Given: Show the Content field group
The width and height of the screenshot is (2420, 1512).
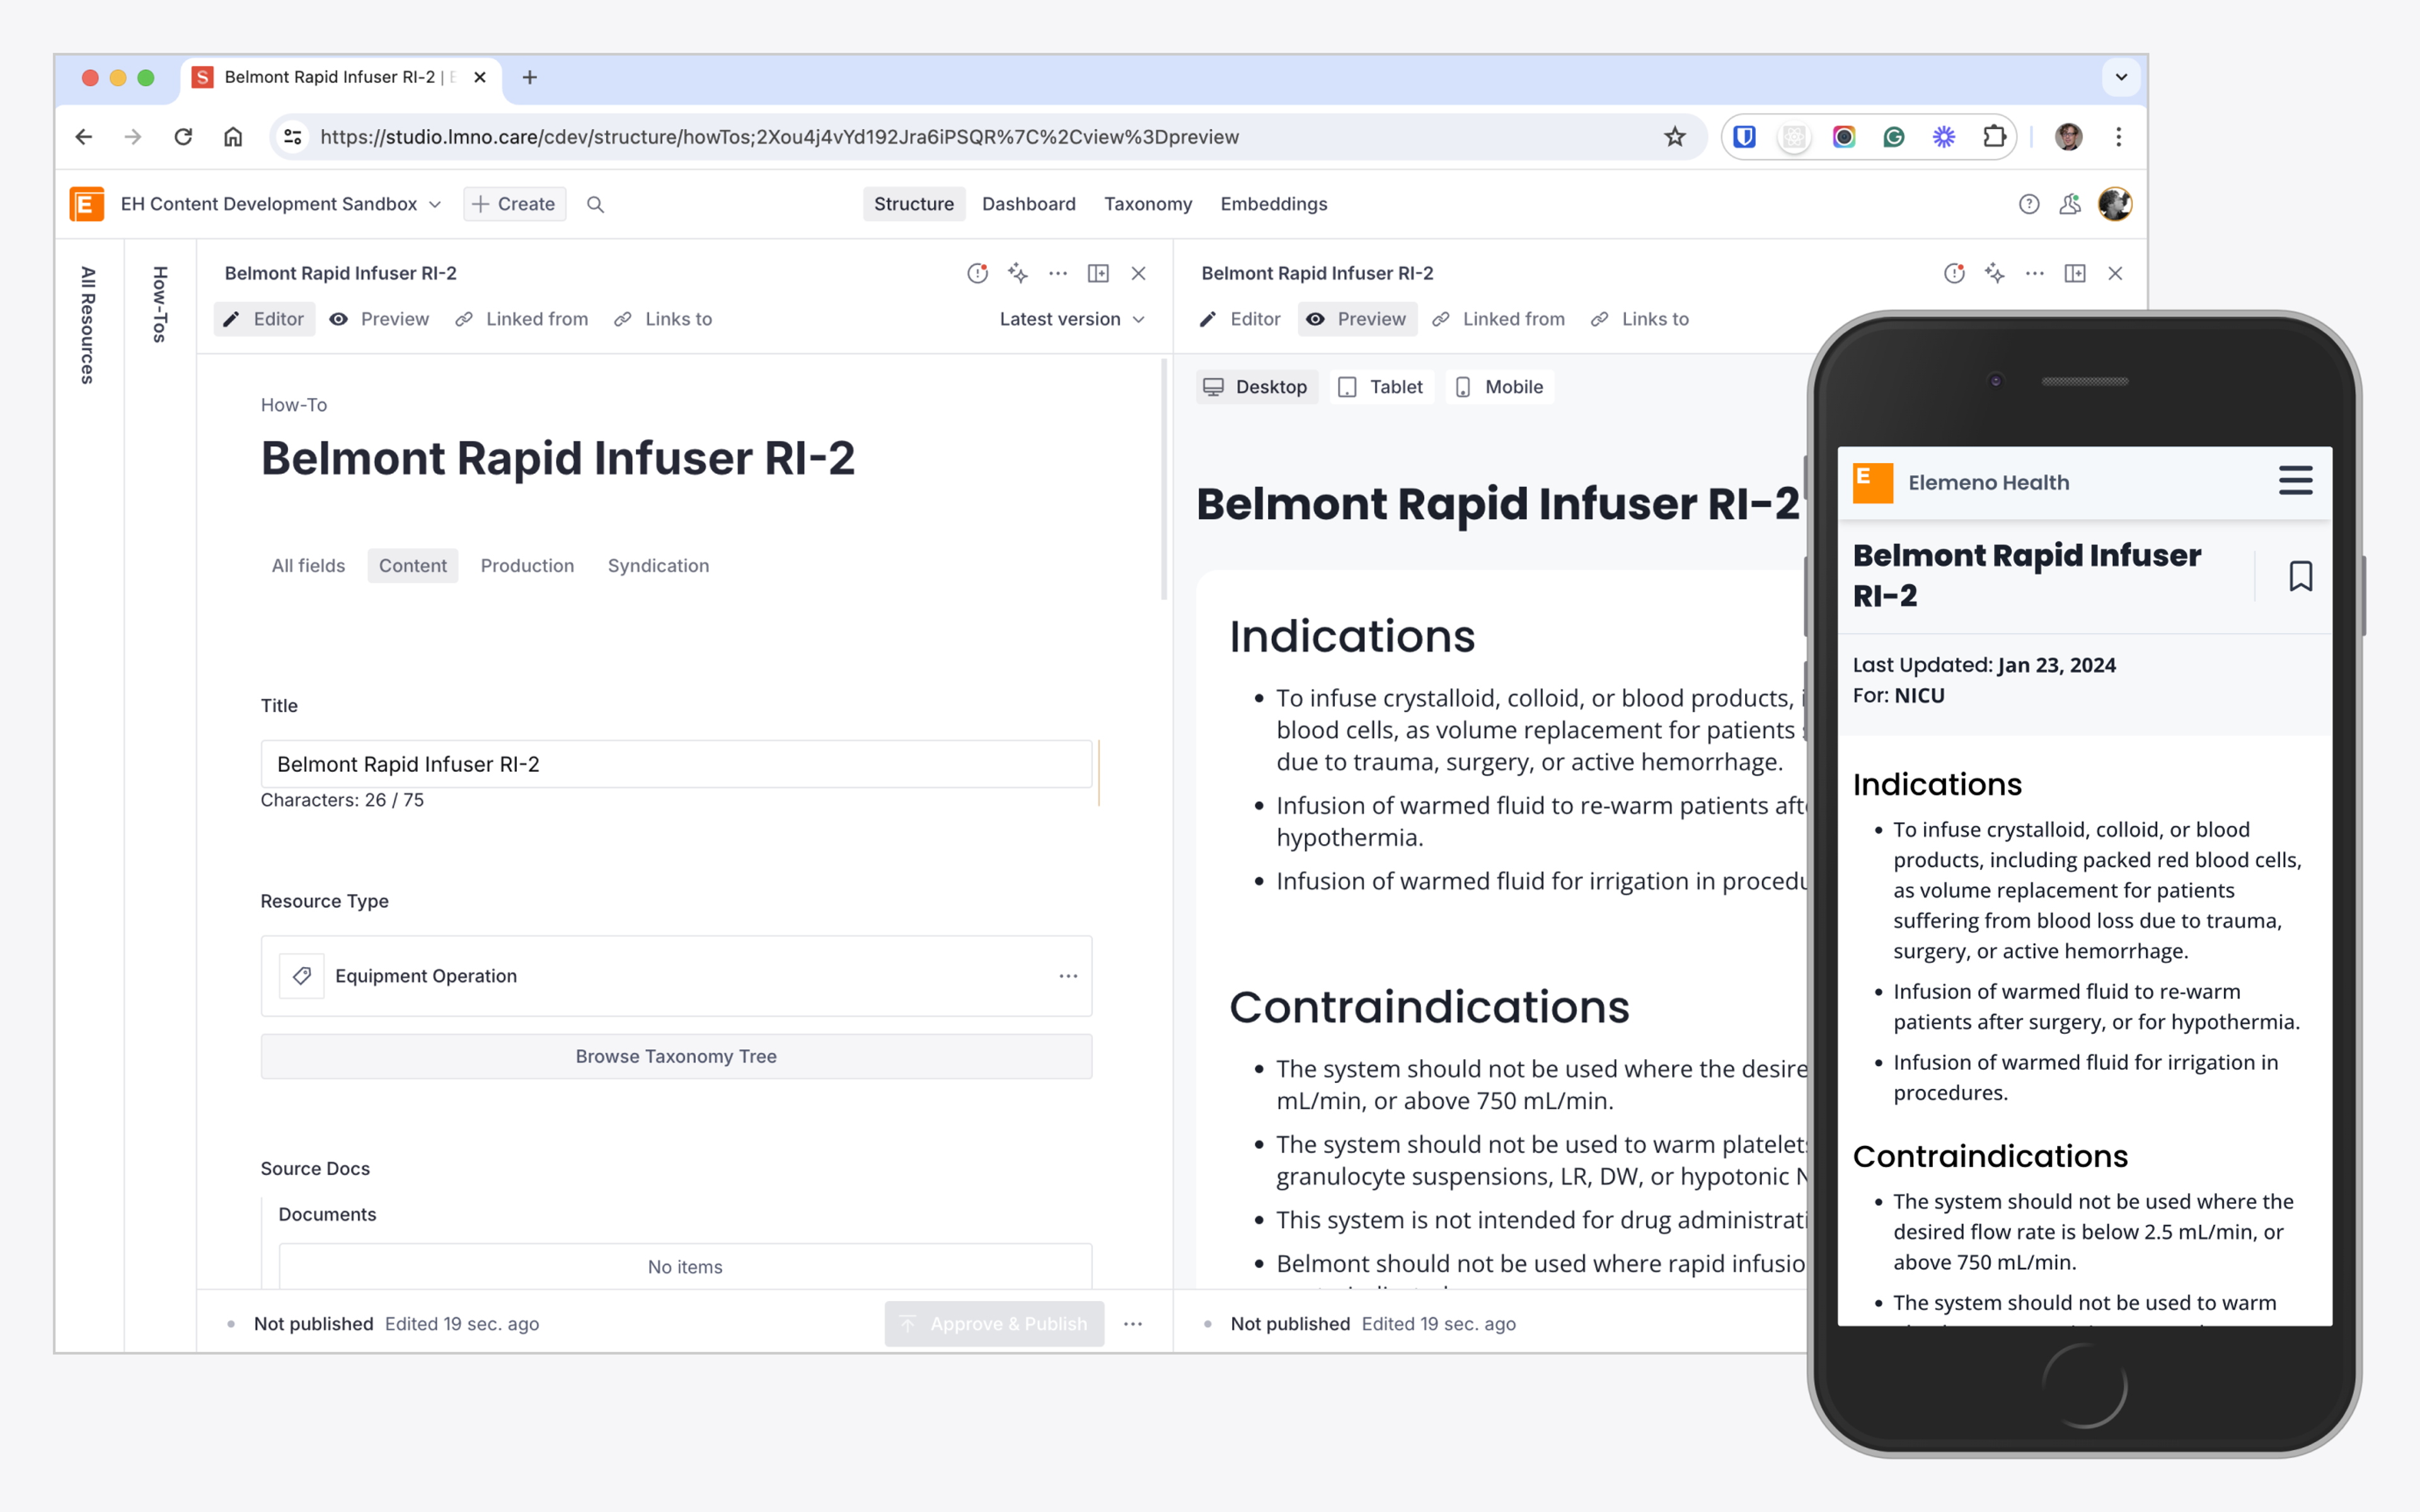Looking at the screenshot, I should [x=413, y=566].
